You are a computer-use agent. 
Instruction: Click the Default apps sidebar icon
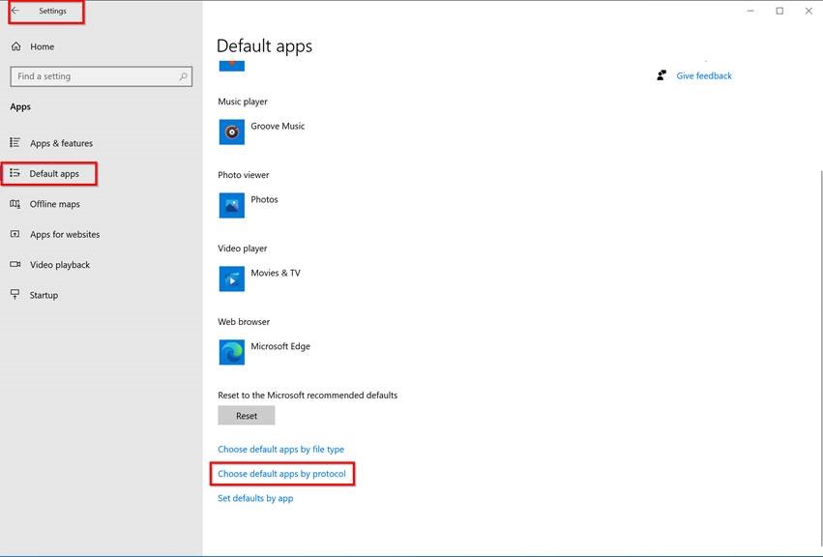click(15, 173)
